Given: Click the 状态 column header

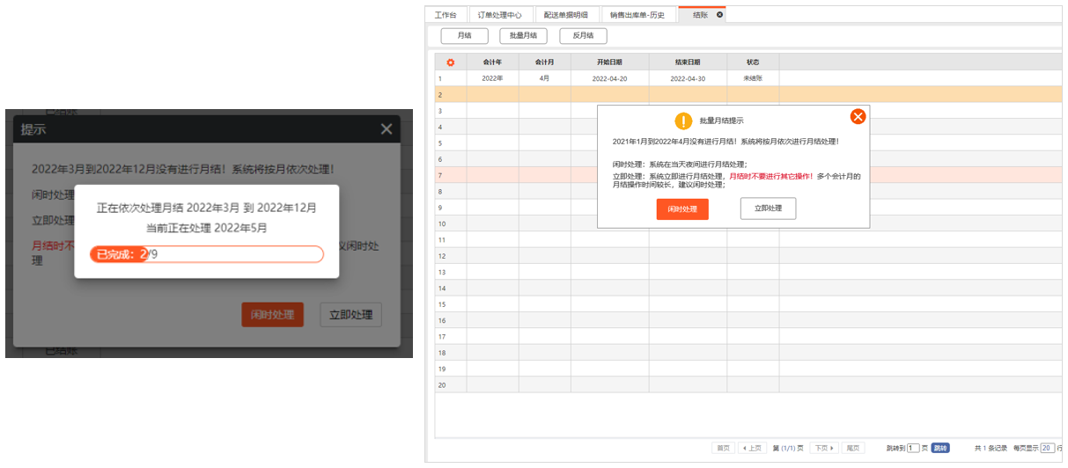Looking at the screenshot, I should coord(753,62).
